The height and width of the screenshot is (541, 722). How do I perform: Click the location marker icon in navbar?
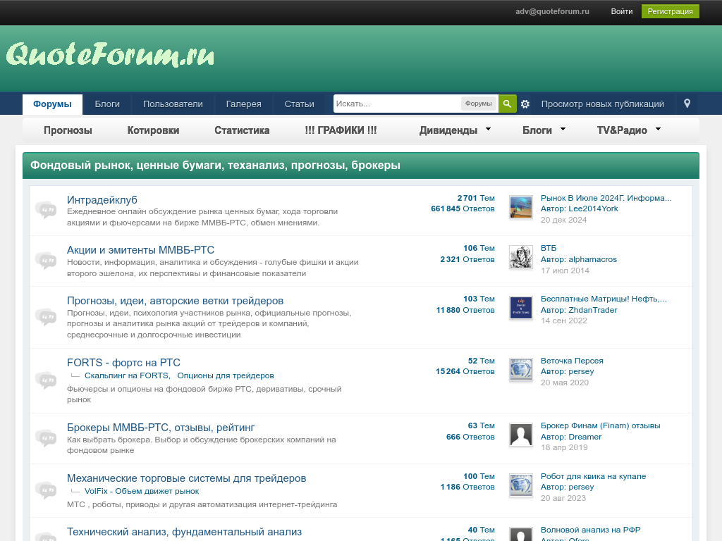(687, 104)
